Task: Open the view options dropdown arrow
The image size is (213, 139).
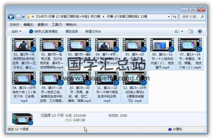Action: [x=182, y=32]
